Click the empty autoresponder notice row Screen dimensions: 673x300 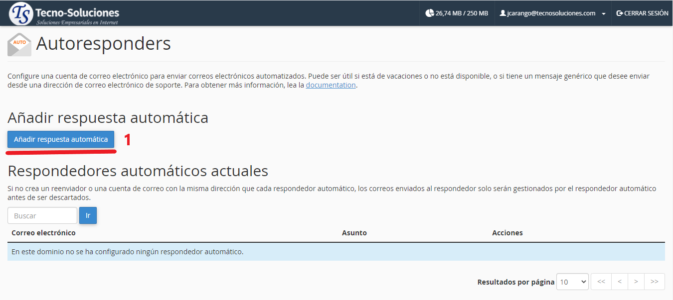[336, 252]
